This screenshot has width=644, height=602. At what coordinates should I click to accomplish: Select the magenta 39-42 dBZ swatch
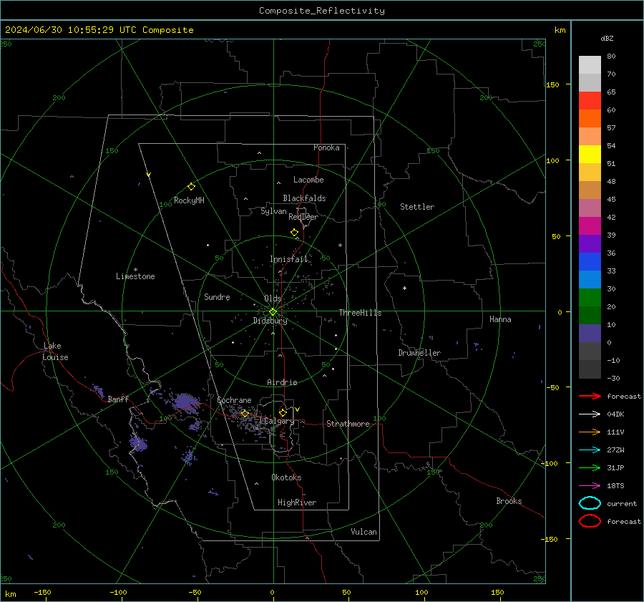point(590,226)
